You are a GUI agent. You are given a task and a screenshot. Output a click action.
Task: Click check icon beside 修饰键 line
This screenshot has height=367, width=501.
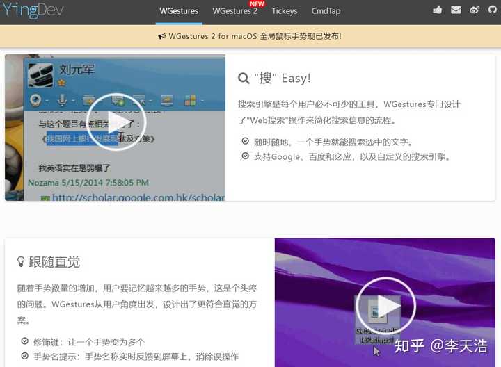[x=24, y=341]
